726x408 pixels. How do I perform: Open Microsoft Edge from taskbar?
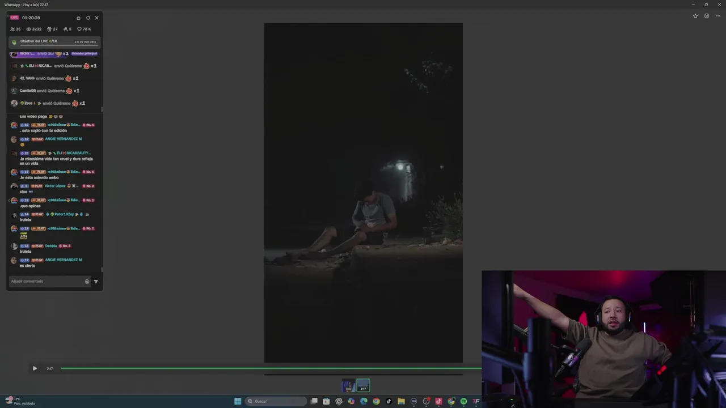click(x=364, y=401)
